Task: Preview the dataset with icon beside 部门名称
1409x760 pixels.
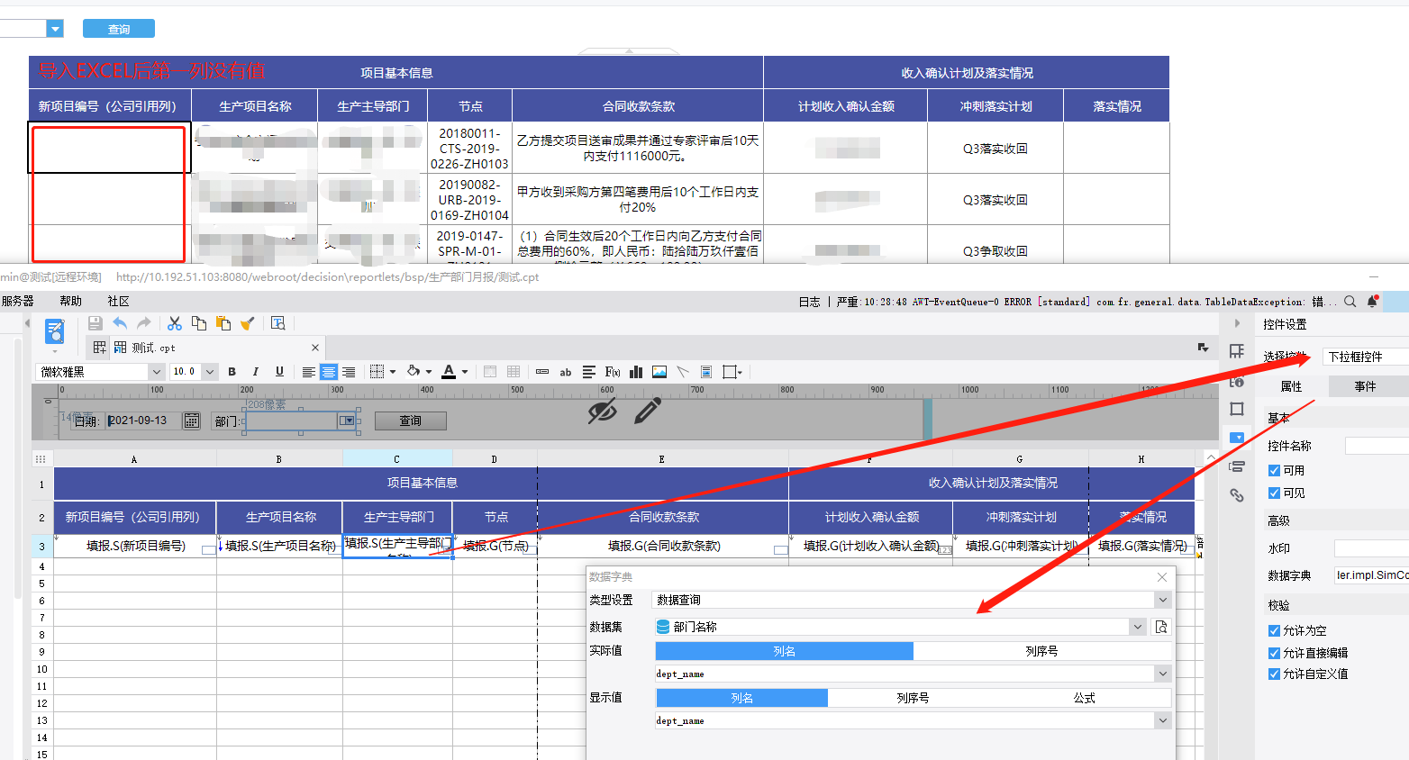Action: 1161,627
